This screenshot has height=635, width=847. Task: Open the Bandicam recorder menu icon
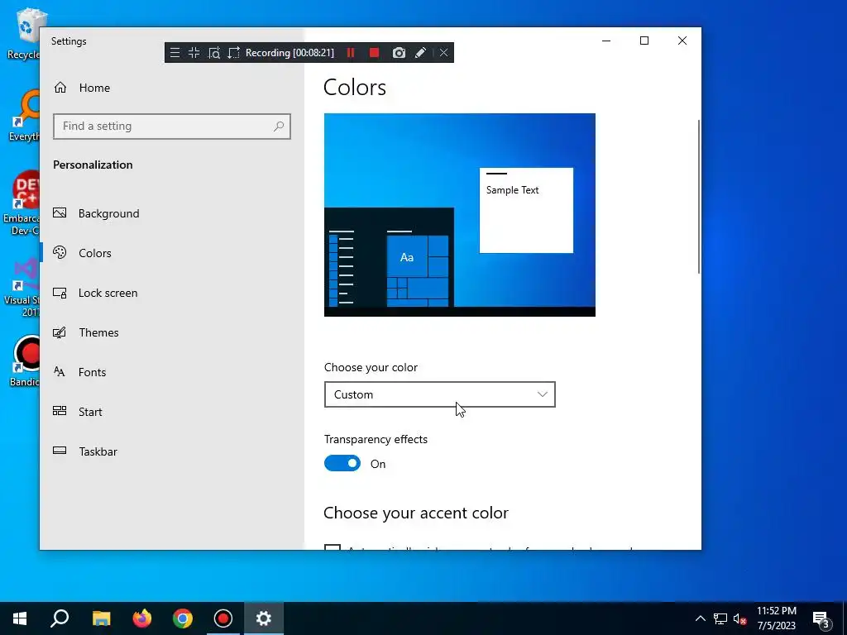pos(175,53)
